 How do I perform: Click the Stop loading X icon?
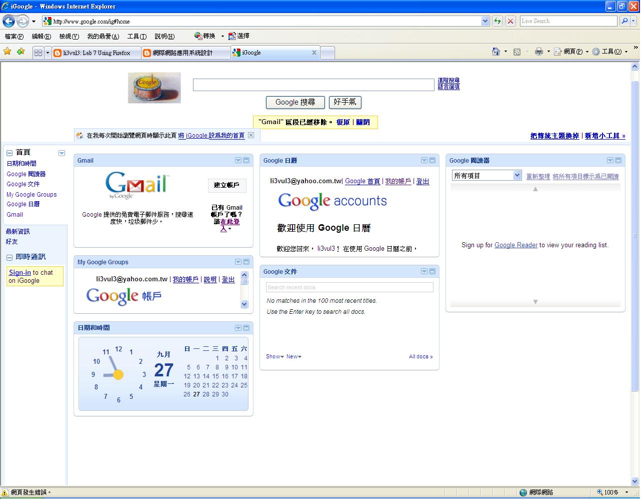tap(510, 21)
